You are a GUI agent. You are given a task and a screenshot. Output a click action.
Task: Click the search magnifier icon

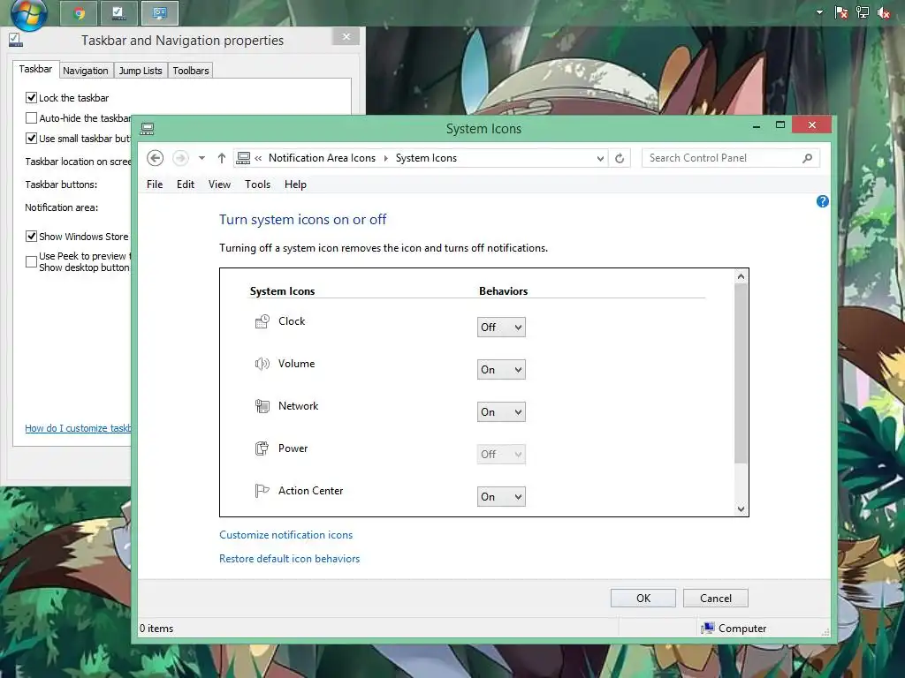point(808,158)
